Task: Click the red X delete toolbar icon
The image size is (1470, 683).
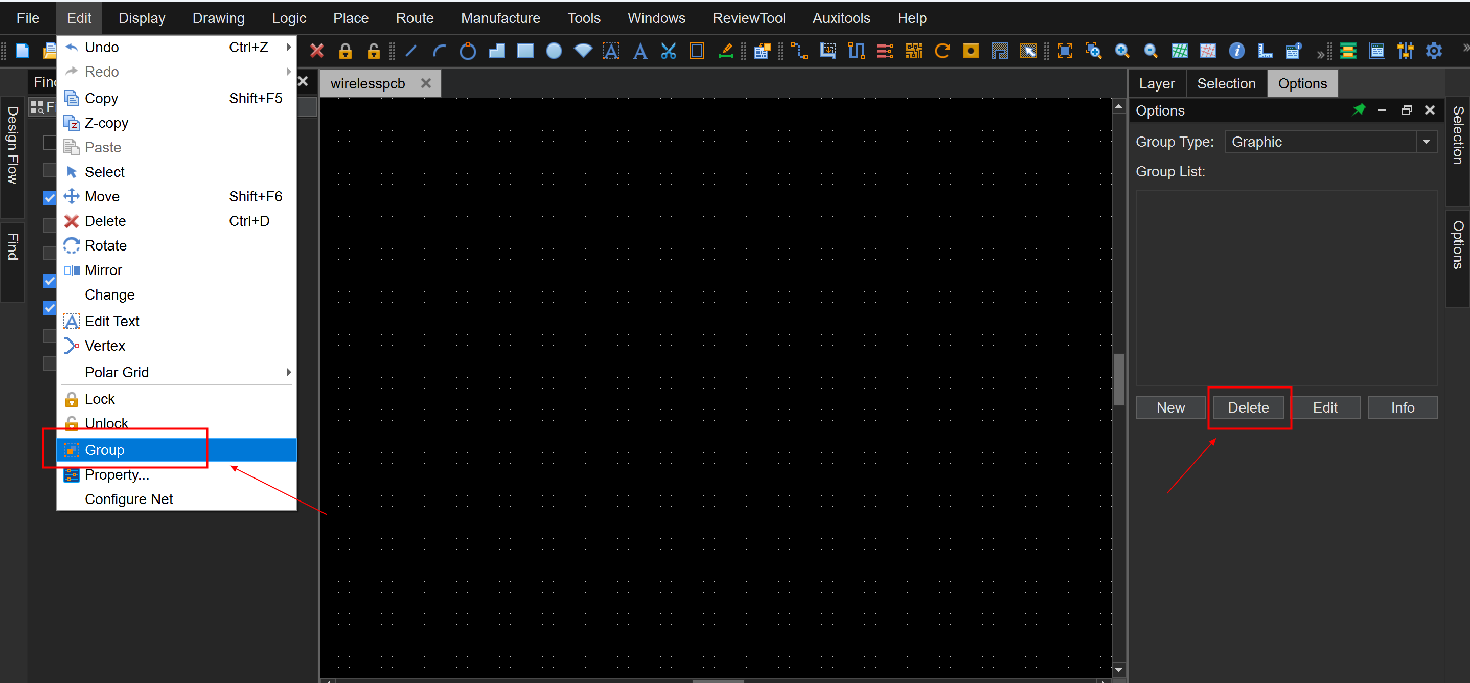Action: tap(317, 51)
